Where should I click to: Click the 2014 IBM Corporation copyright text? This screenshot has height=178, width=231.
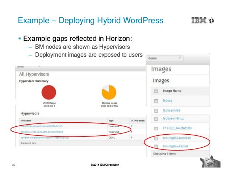tap(105, 165)
